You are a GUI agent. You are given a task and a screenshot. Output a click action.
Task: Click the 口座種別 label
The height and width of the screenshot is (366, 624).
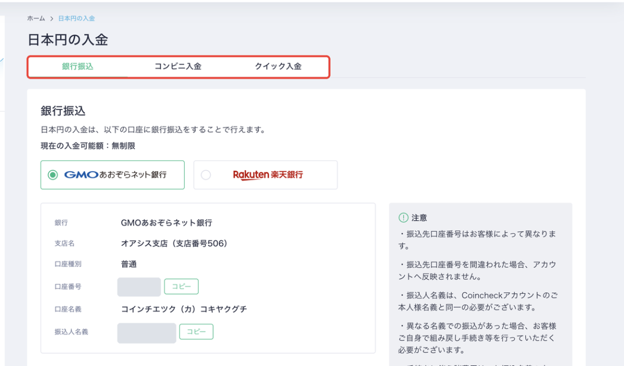(x=68, y=264)
